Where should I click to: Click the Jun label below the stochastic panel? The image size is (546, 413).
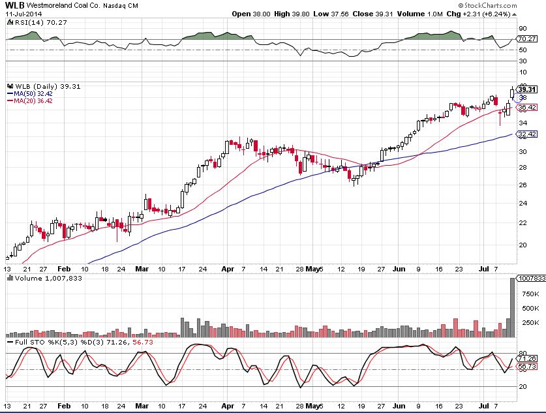[x=399, y=405]
